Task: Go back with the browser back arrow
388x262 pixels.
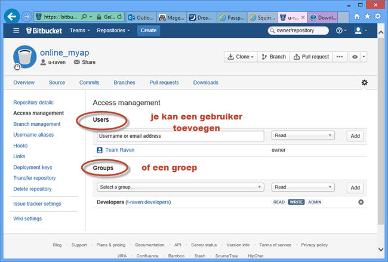Action: pyautogui.click(x=11, y=17)
